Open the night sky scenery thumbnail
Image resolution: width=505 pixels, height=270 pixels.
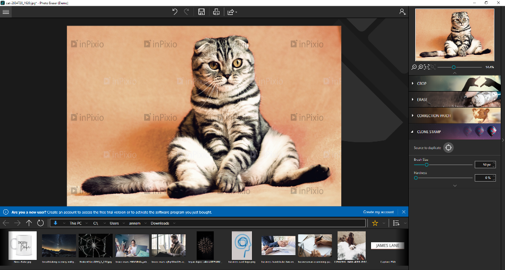59,246
